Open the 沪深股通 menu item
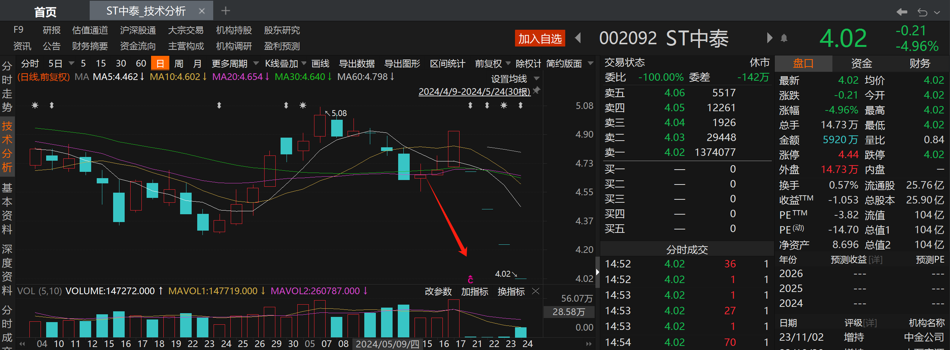 point(138,30)
